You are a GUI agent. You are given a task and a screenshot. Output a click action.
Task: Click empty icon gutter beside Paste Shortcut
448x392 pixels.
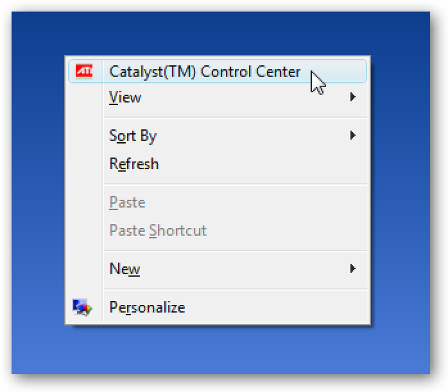[84, 230]
